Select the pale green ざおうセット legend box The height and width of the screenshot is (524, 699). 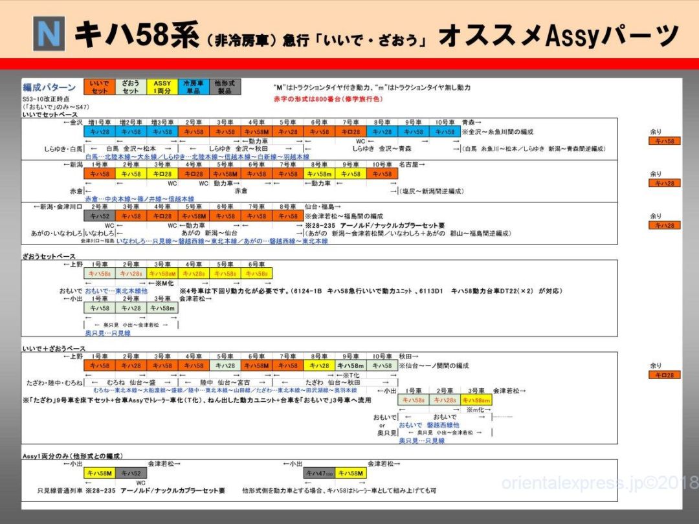click(131, 87)
